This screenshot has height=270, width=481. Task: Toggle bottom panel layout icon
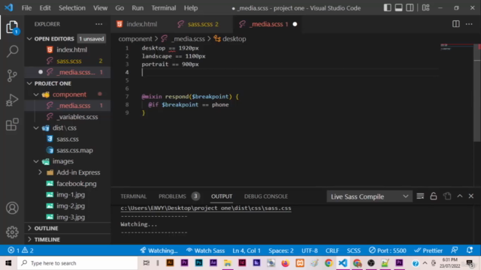(398, 7)
